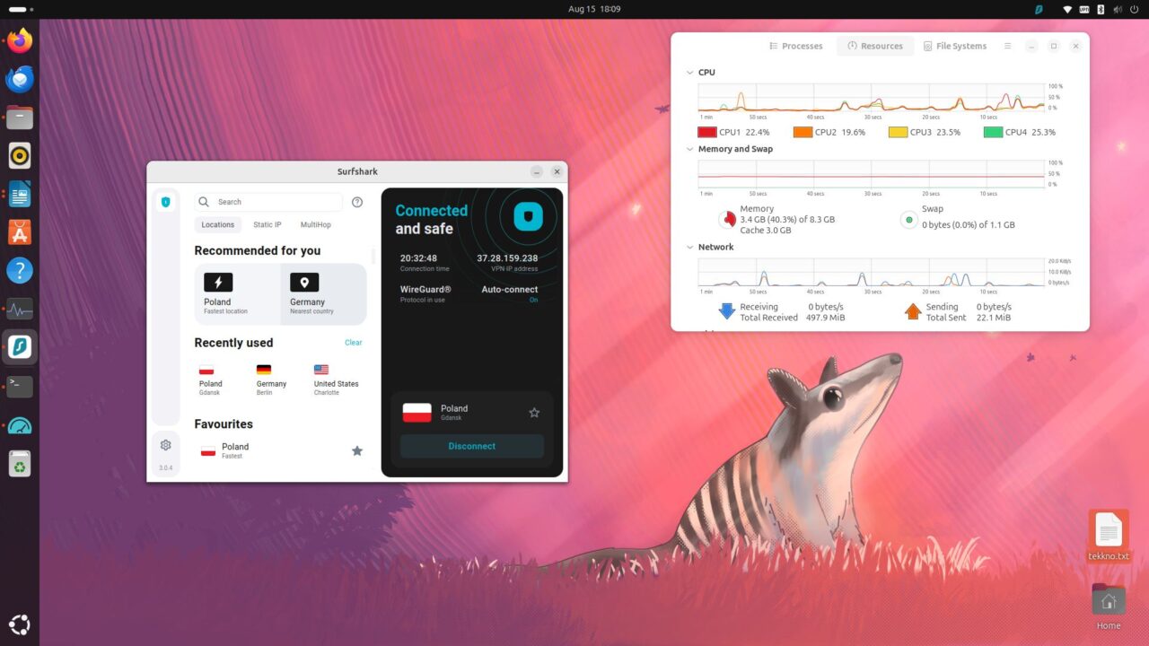
Task: Favourite current Poland Gdansk connection with star
Action: tap(534, 413)
